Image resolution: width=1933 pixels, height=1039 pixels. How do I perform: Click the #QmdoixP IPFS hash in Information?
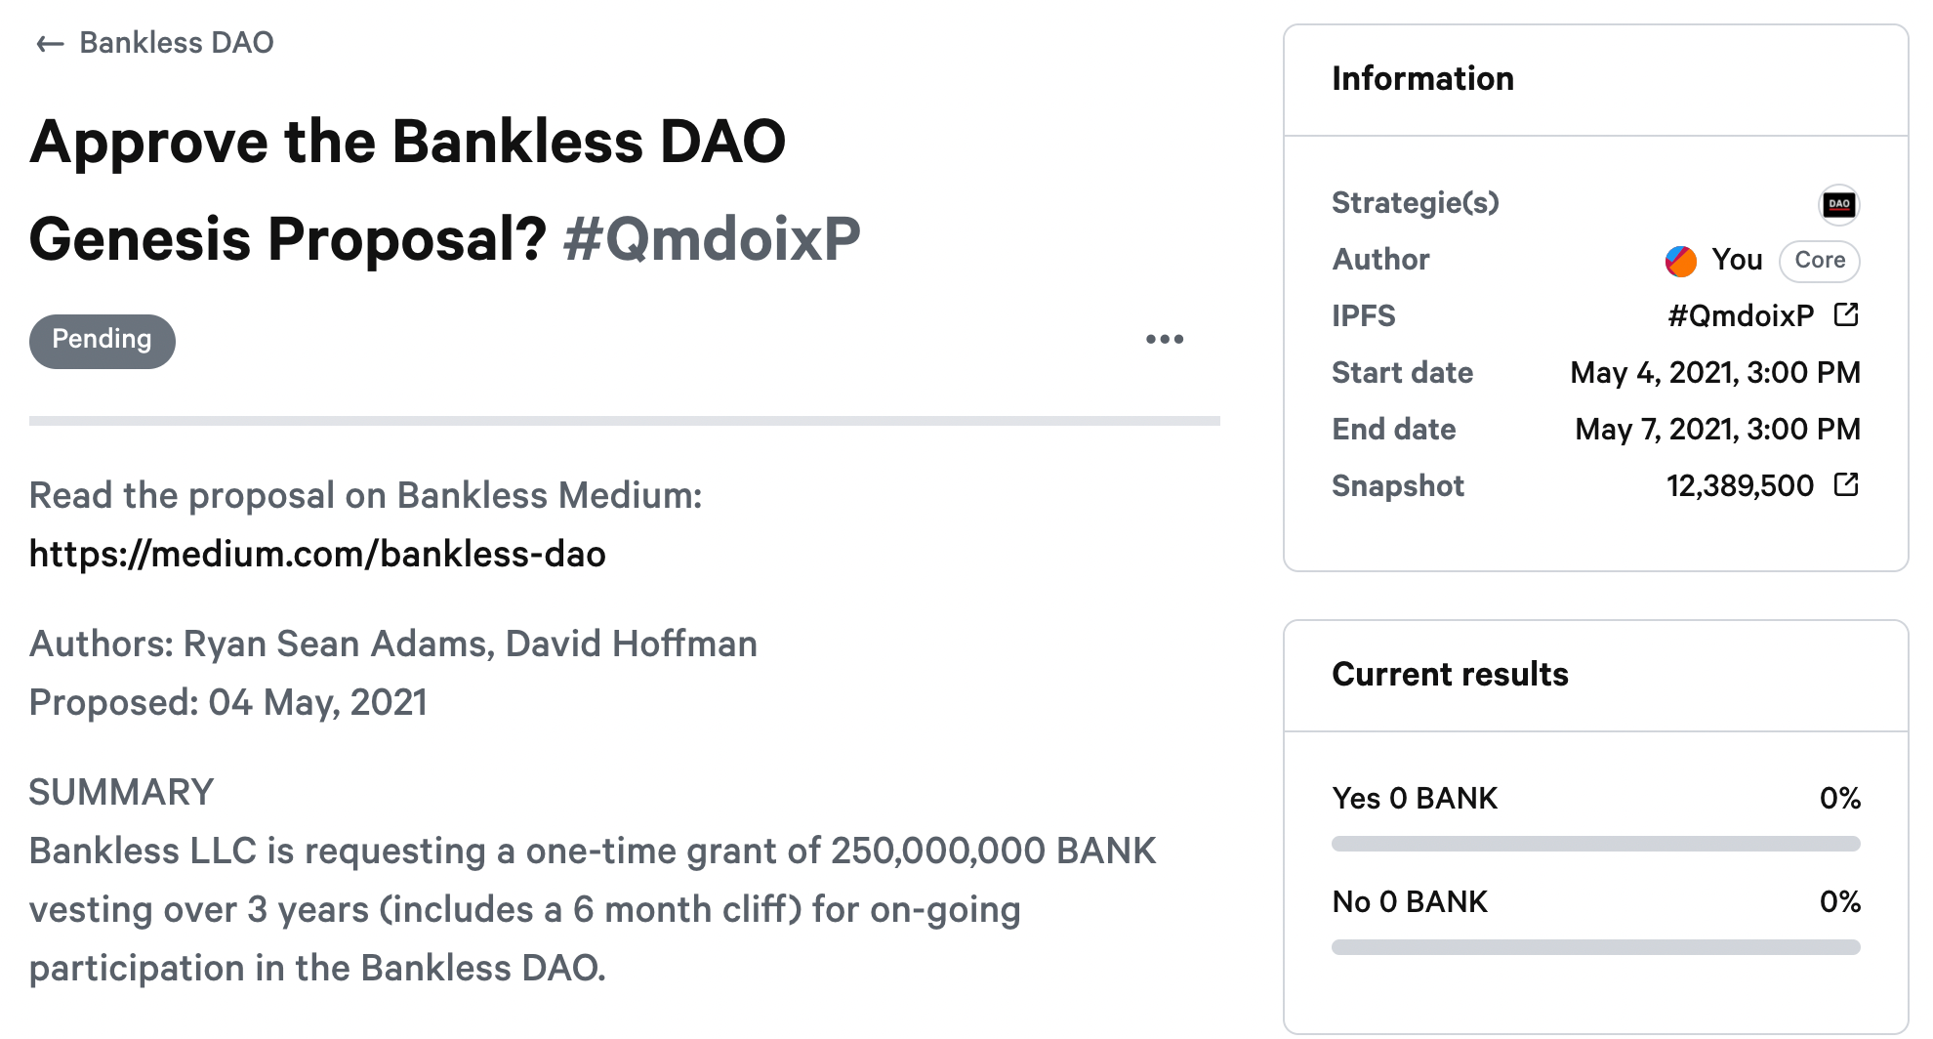[1741, 315]
